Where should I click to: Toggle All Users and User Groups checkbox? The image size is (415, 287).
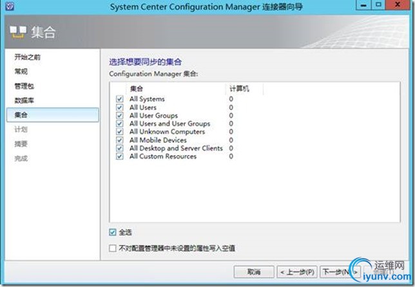(x=120, y=124)
